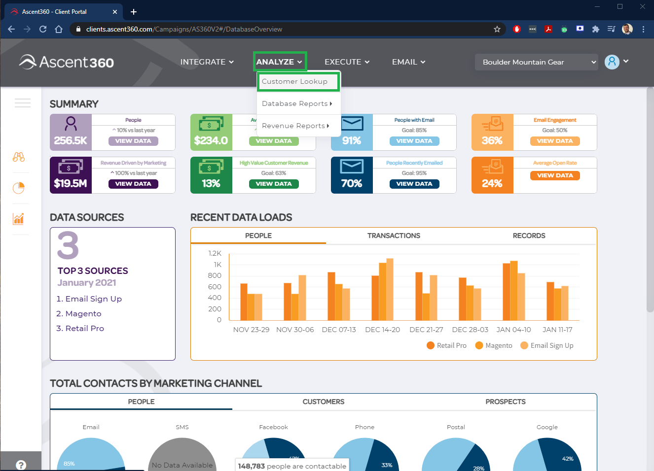
Task: Expand the EXECUTE menu
Action: [x=347, y=62]
